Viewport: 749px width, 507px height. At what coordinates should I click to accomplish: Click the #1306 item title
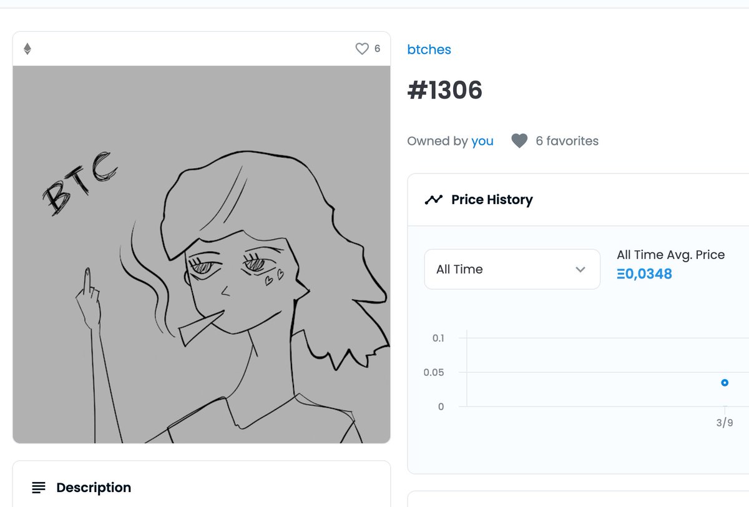(444, 91)
